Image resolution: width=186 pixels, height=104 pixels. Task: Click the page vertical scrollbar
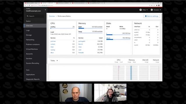coord(162,18)
